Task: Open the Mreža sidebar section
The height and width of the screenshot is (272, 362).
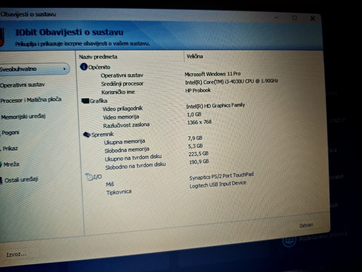Action: 11,164
